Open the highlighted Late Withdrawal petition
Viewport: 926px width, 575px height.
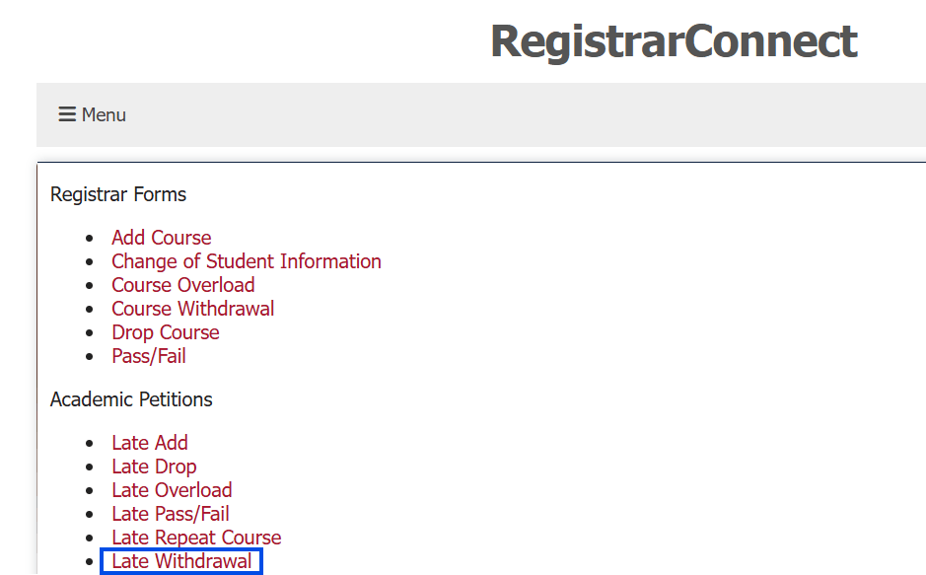click(180, 560)
